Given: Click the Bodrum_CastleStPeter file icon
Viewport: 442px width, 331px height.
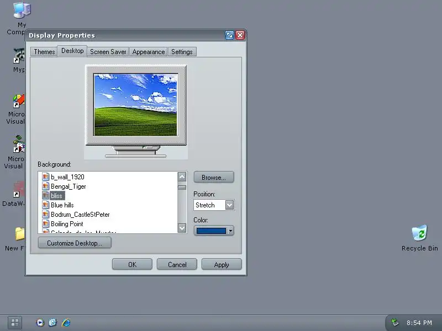Looking at the screenshot, I should [x=45, y=214].
